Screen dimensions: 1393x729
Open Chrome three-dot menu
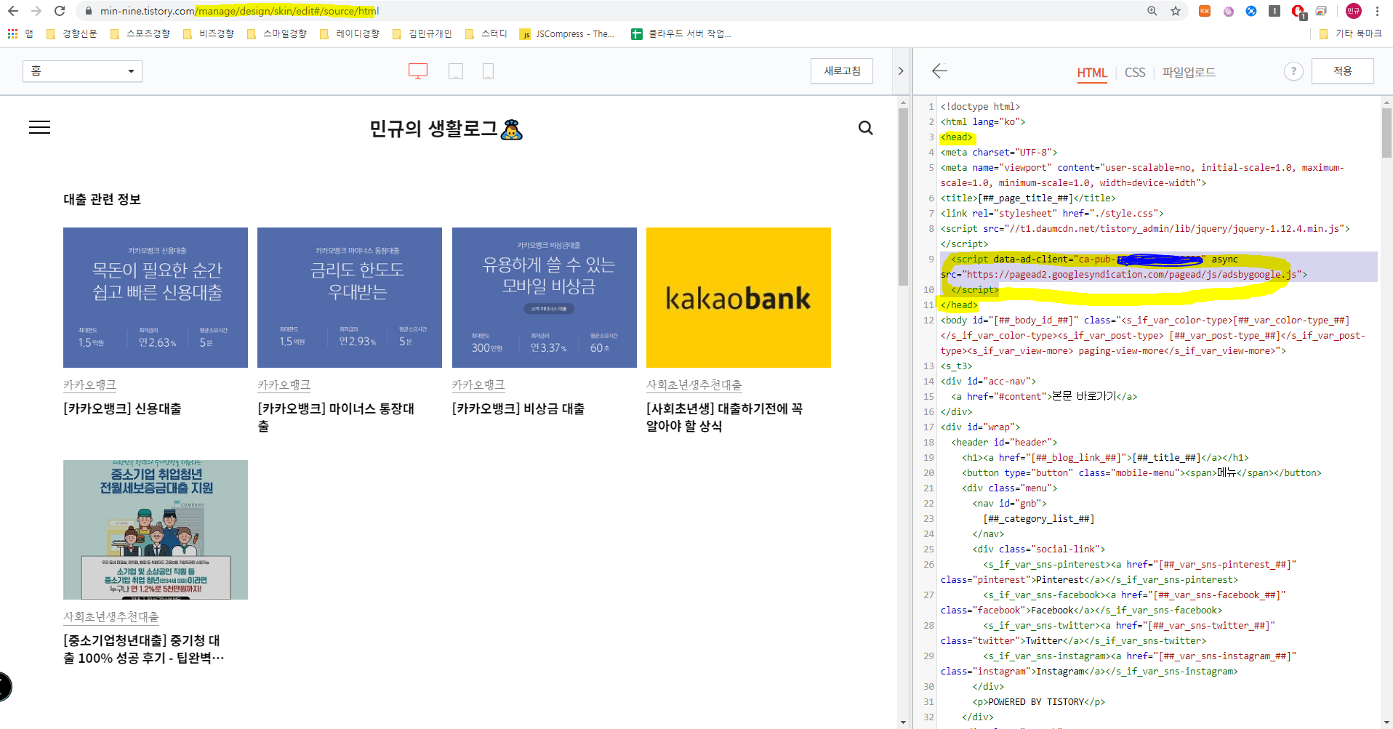coord(1377,11)
